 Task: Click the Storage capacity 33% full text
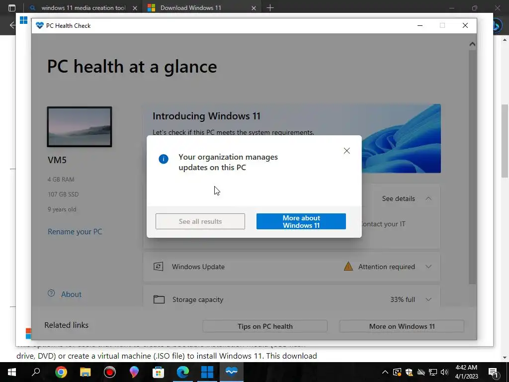tap(403, 299)
